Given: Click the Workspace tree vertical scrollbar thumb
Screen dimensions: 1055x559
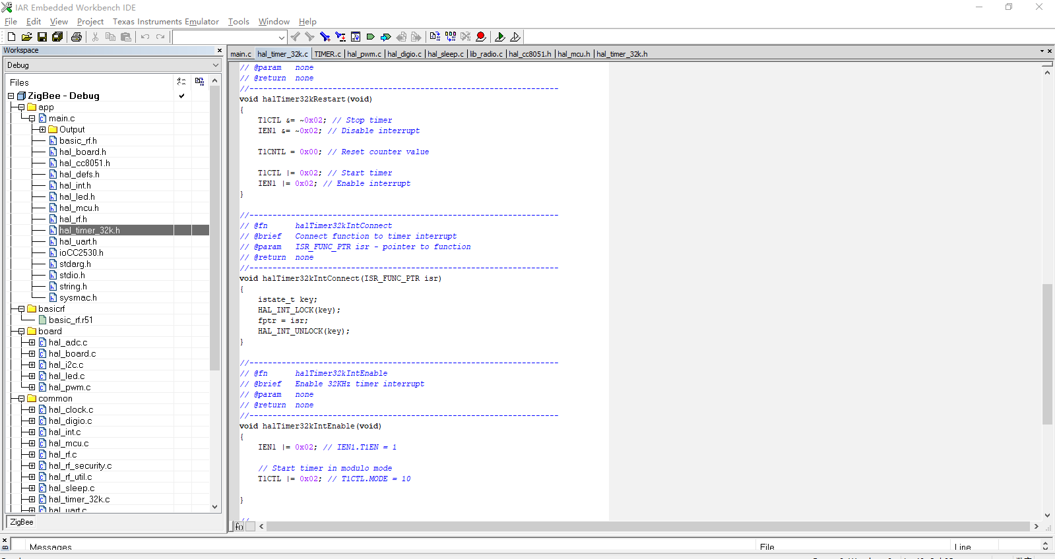Looking at the screenshot, I should pos(214,228).
